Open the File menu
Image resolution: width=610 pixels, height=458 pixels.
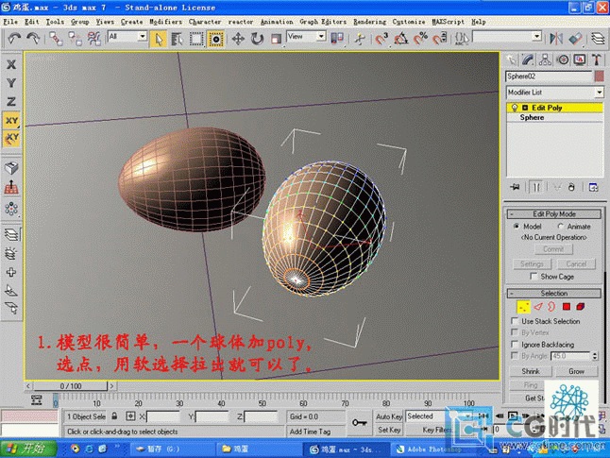(10, 22)
